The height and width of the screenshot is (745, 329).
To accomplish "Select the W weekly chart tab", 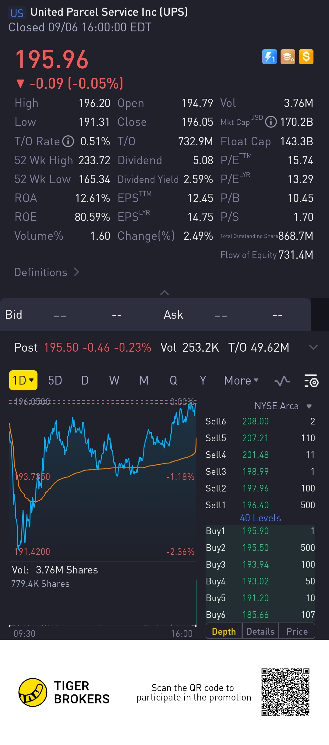I will coord(114,381).
